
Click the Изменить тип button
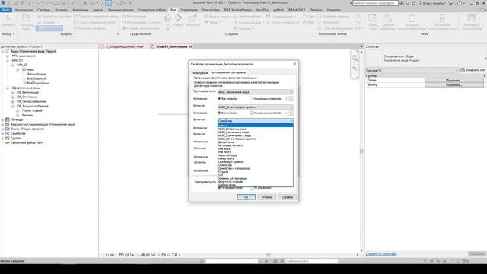[473, 70]
